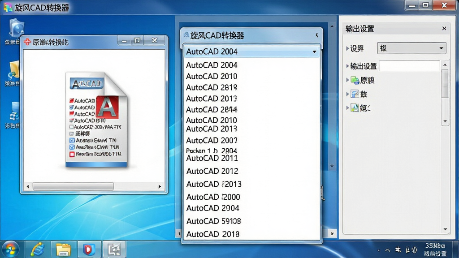Show hidden tray icons with the up chevron

(x=388, y=250)
